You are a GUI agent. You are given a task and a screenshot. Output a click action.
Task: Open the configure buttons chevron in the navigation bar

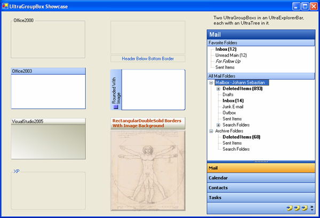[311, 208]
